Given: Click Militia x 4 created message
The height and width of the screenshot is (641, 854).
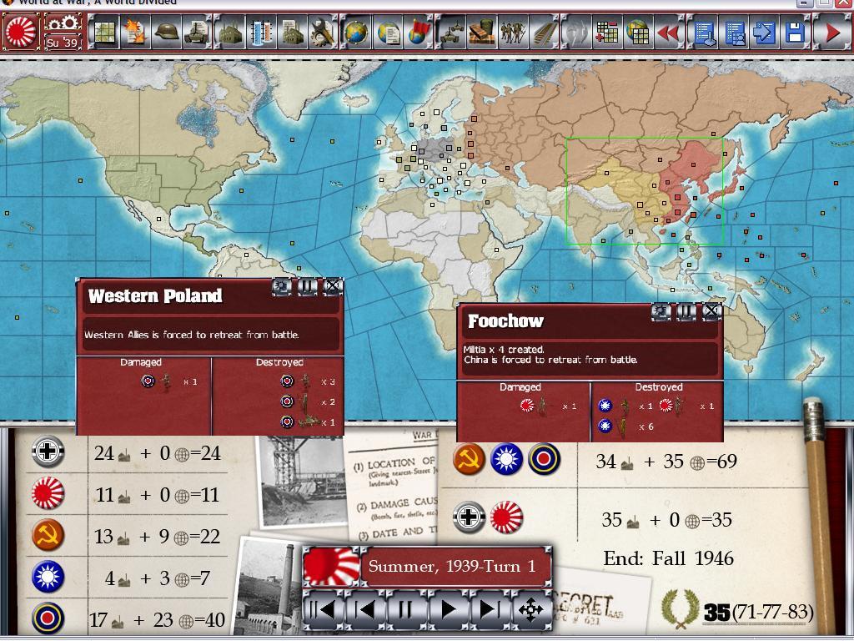Looking at the screenshot, I should coord(504,350).
